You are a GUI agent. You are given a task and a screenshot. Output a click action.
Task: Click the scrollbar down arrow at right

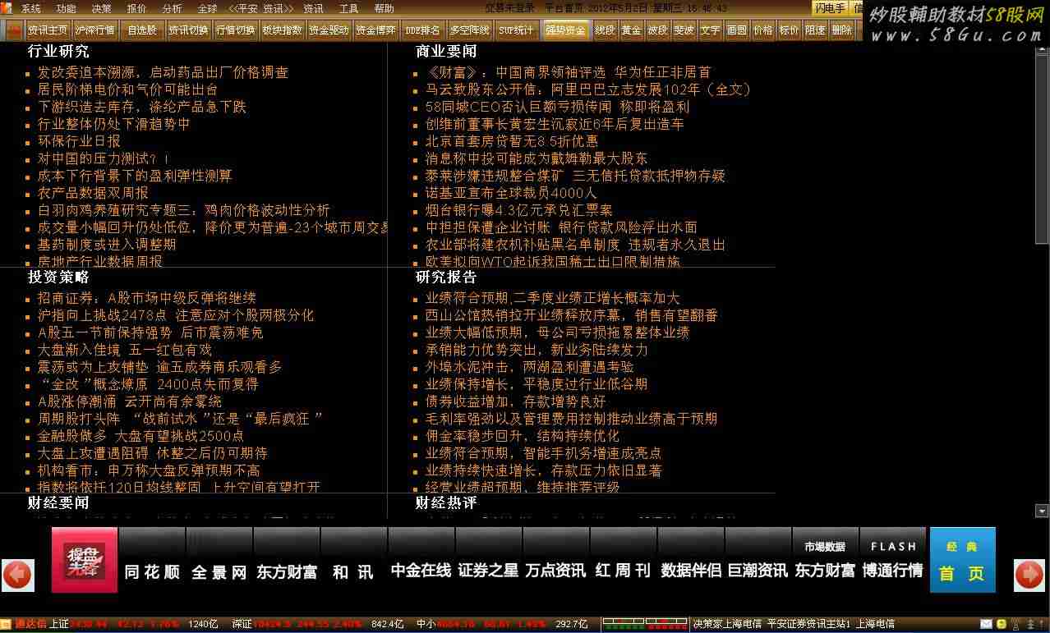[1043, 511]
